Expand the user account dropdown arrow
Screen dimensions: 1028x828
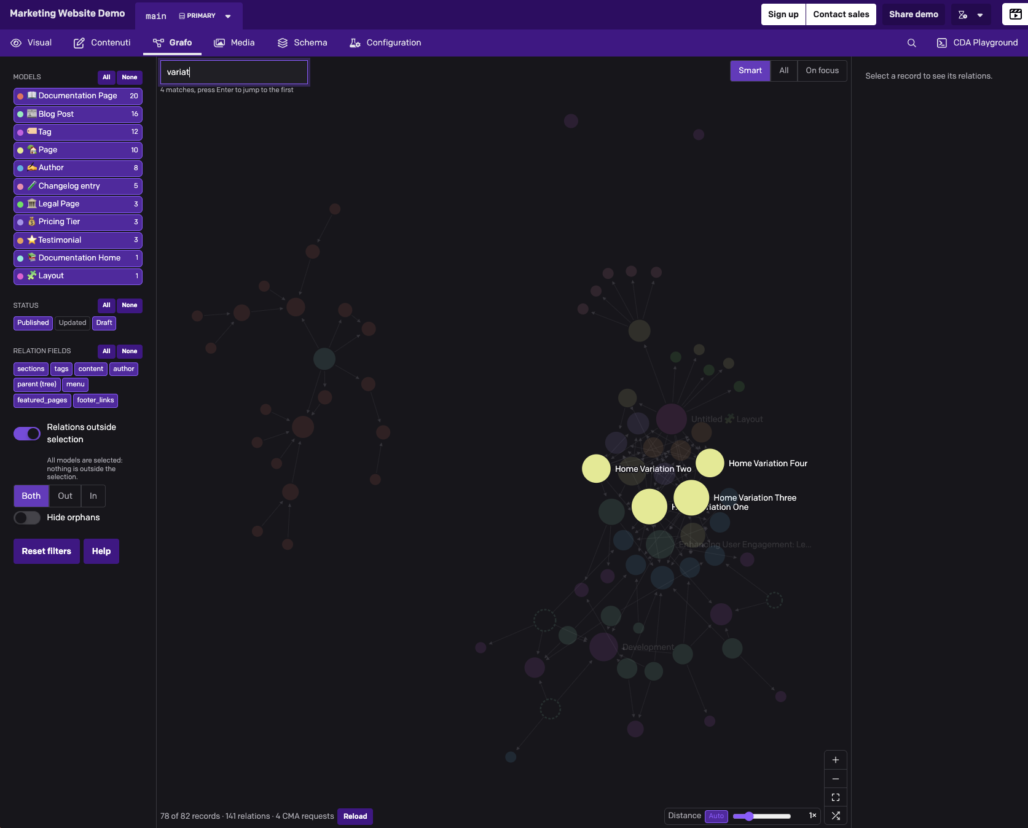tap(980, 15)
